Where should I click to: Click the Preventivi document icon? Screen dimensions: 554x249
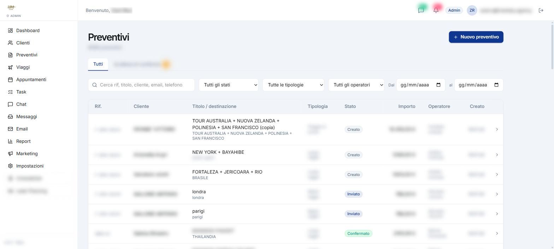pyautogui.click(x=10, y=55)
